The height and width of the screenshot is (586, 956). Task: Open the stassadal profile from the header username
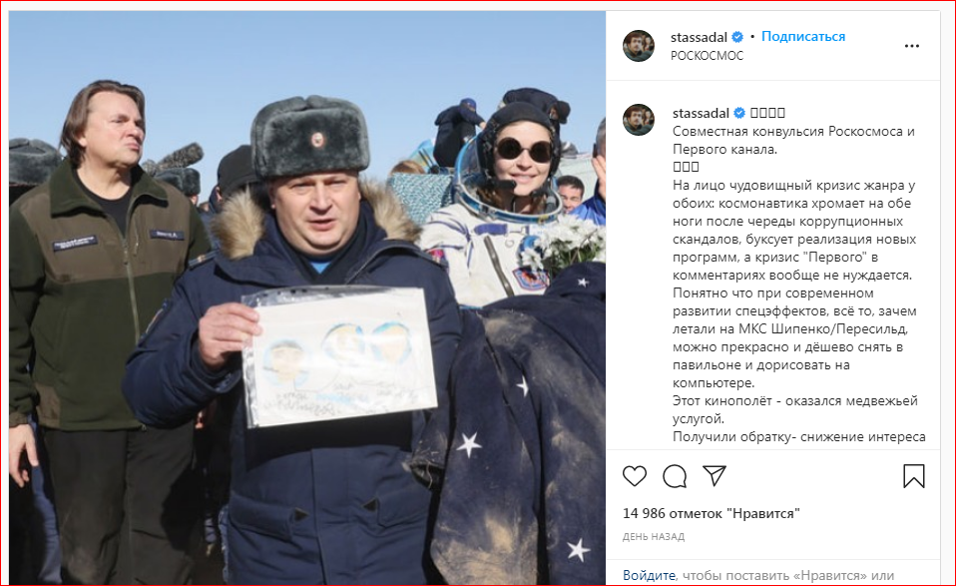699,37
